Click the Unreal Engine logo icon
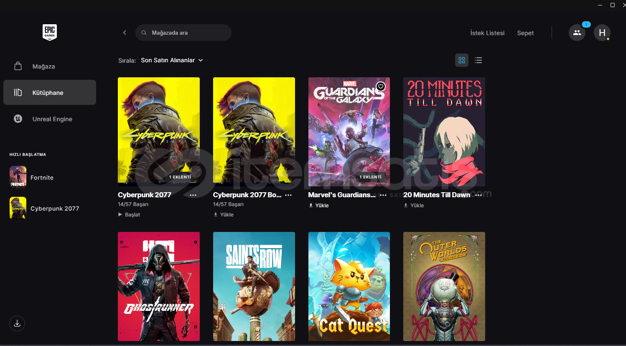Viewport: 626px width, 346px height. click(x=18, y=119)
